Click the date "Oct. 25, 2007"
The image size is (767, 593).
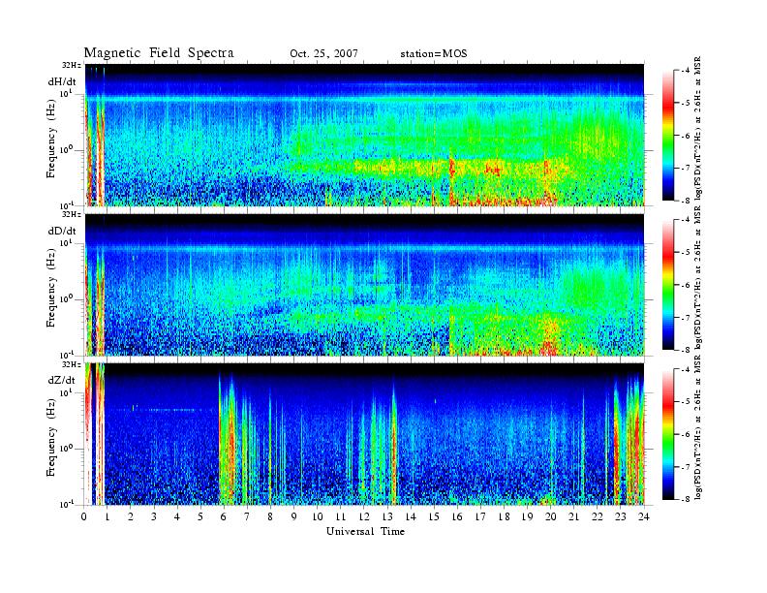pos(323,54)
